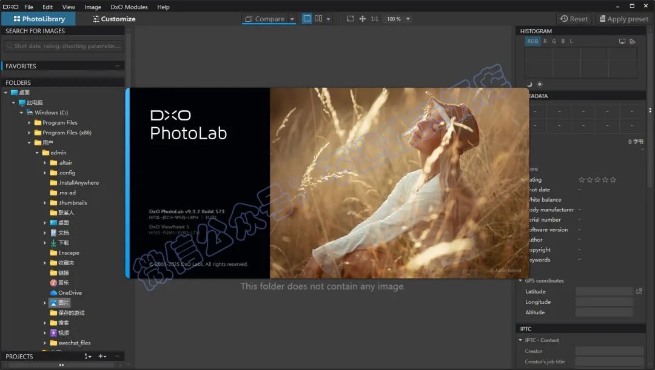Collapse the GPS coordinates section

point(520,280)
